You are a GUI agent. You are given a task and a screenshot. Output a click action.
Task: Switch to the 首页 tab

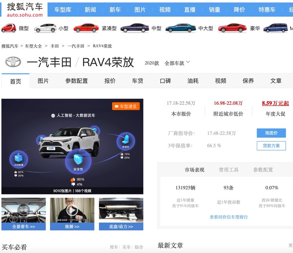15,81
